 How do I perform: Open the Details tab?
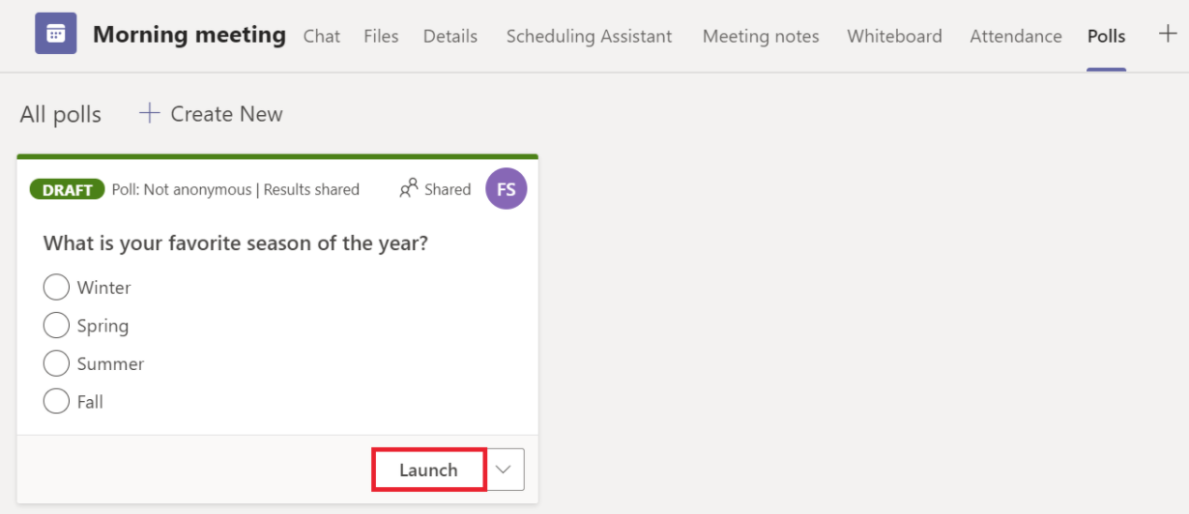point(450,37)
